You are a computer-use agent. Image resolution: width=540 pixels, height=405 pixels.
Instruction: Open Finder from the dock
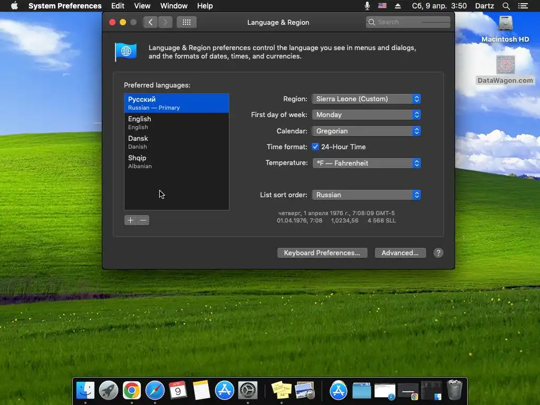point(85,391)
